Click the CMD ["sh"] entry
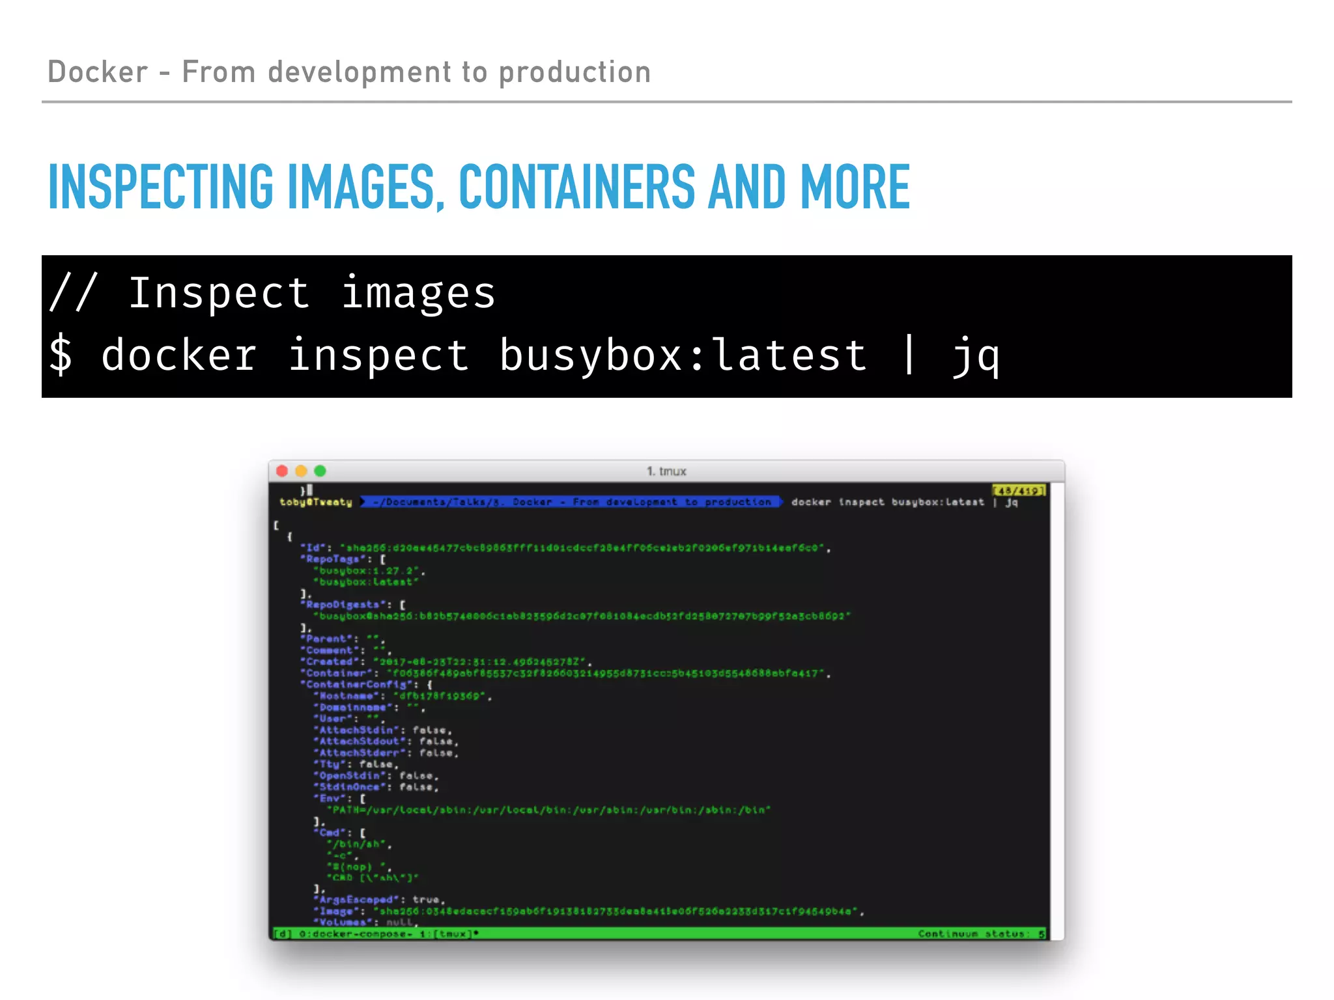Screen dimensions: 1334x1000 tap(372, 878)
